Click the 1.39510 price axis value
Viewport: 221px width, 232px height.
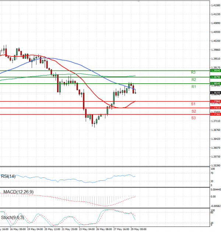216,59
